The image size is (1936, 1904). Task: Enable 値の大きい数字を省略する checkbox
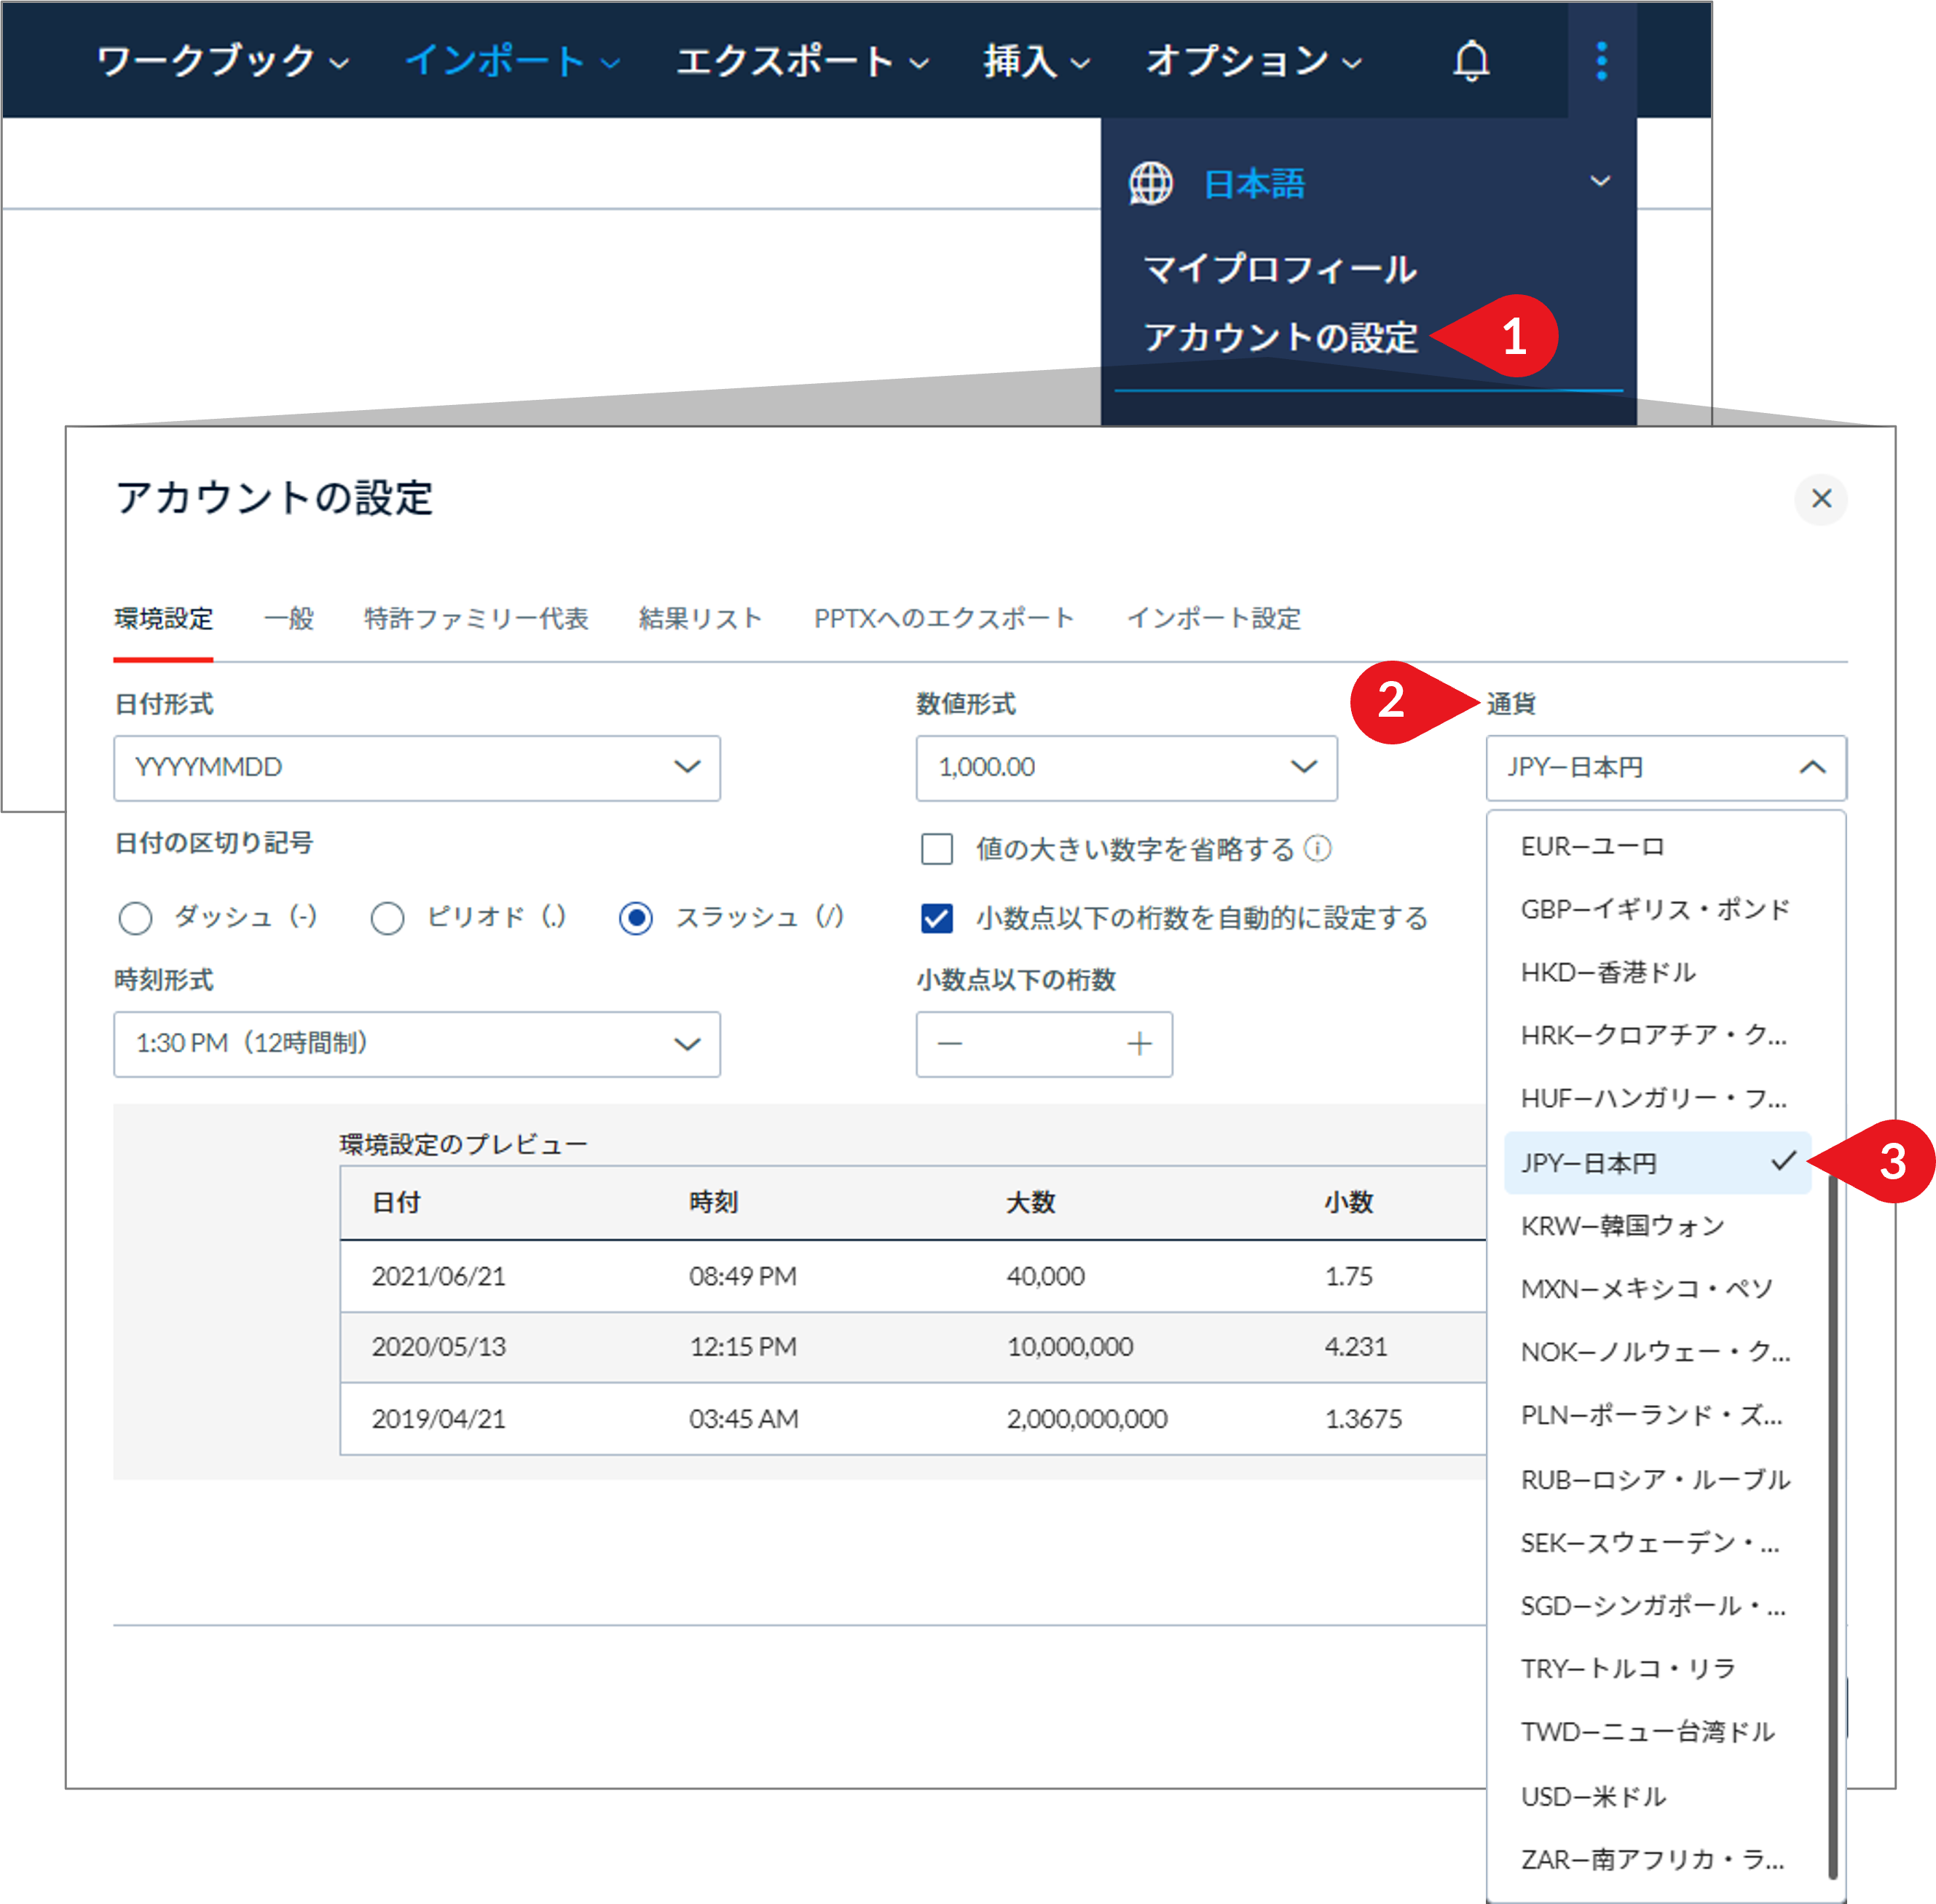point(937,849)
